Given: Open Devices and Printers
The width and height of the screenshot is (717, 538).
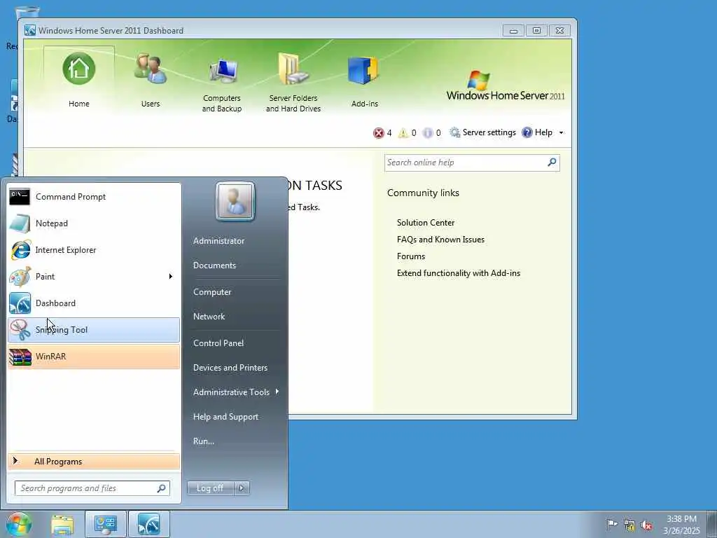Looking at the screenshot, I should point(230,368).
